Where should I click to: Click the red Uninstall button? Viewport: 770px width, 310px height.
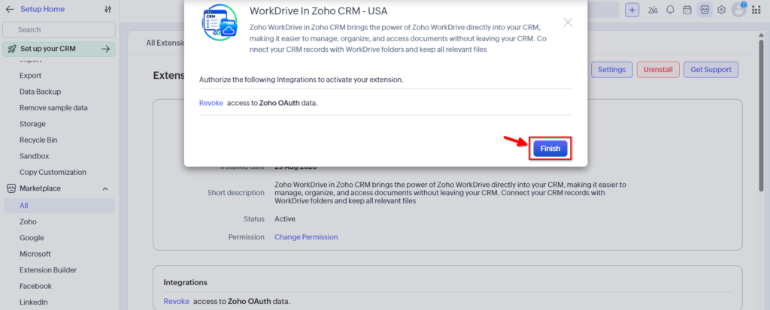[658, 70]
